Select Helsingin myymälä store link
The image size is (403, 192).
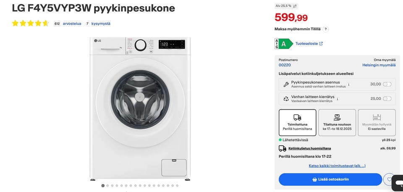[x=379, y=65]
